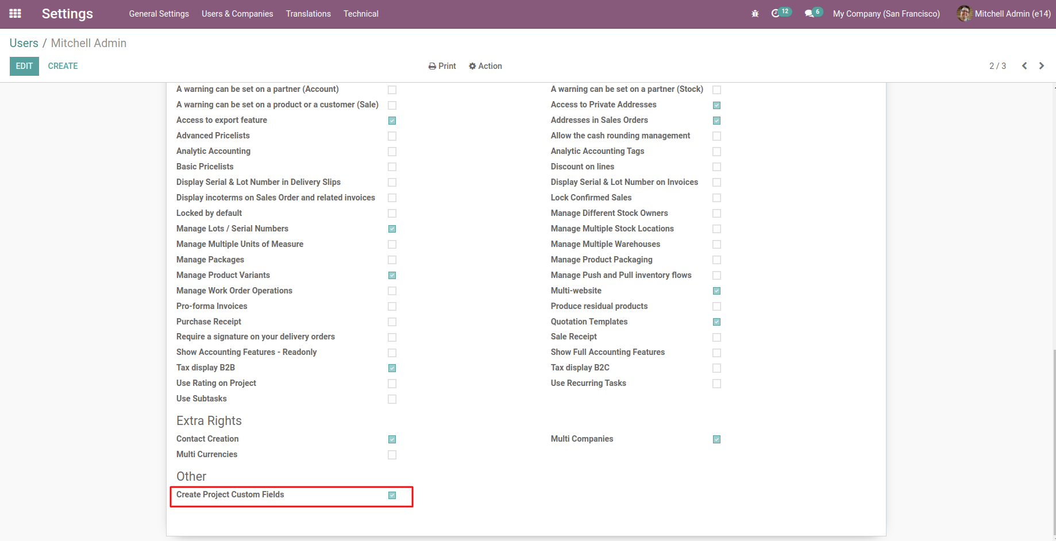Click the "Extra Rights" section heading
This screenshot has height=541, width=1056.
(209, 421)
